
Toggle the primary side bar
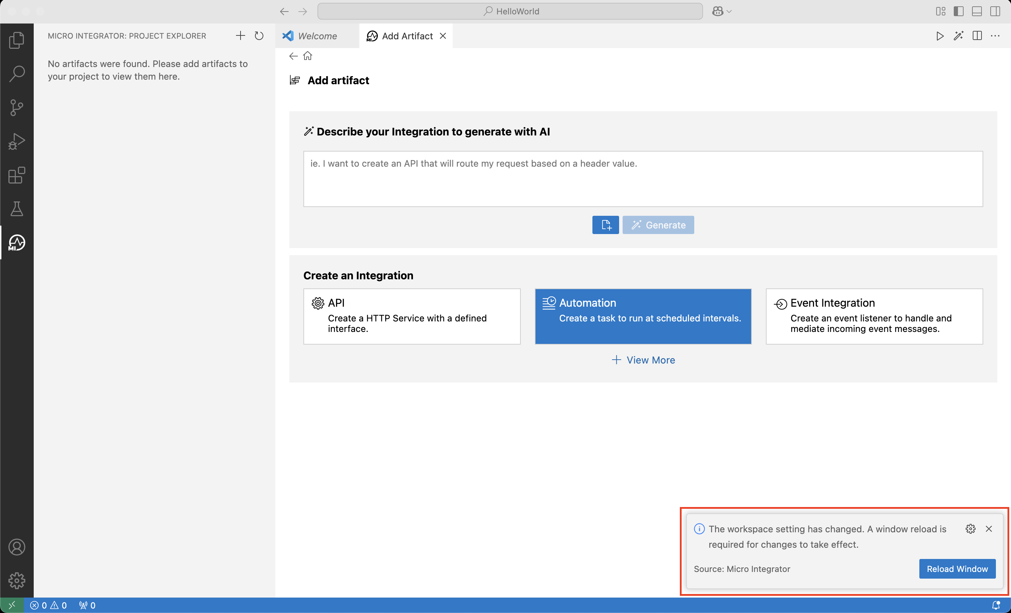pyautogui.click(x=958, y=12)
